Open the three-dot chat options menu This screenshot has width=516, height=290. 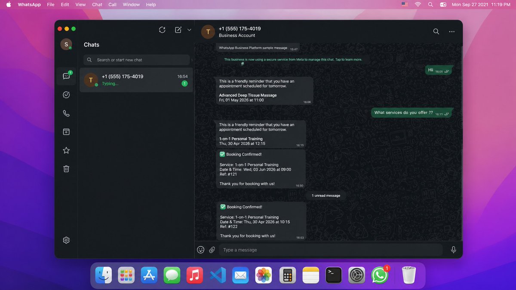tap(451, 31)
